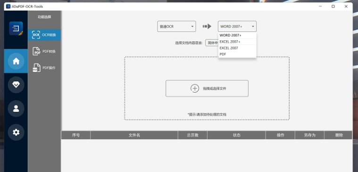
Task: Open the document language dropdown
Action: tap(212, 43)
